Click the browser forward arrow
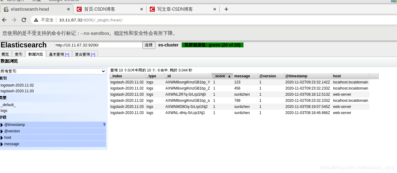Viewport: 397px width, 173px height. point(14,20)
